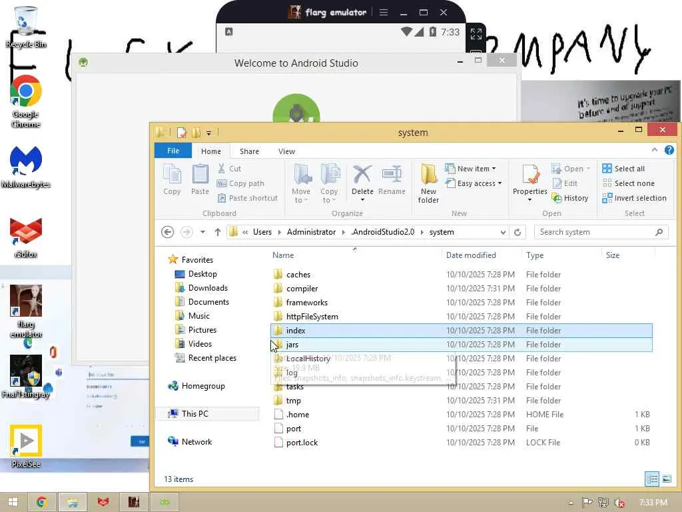
Task: Click the Cut scissors button
Action: click(x=229, y=169)
